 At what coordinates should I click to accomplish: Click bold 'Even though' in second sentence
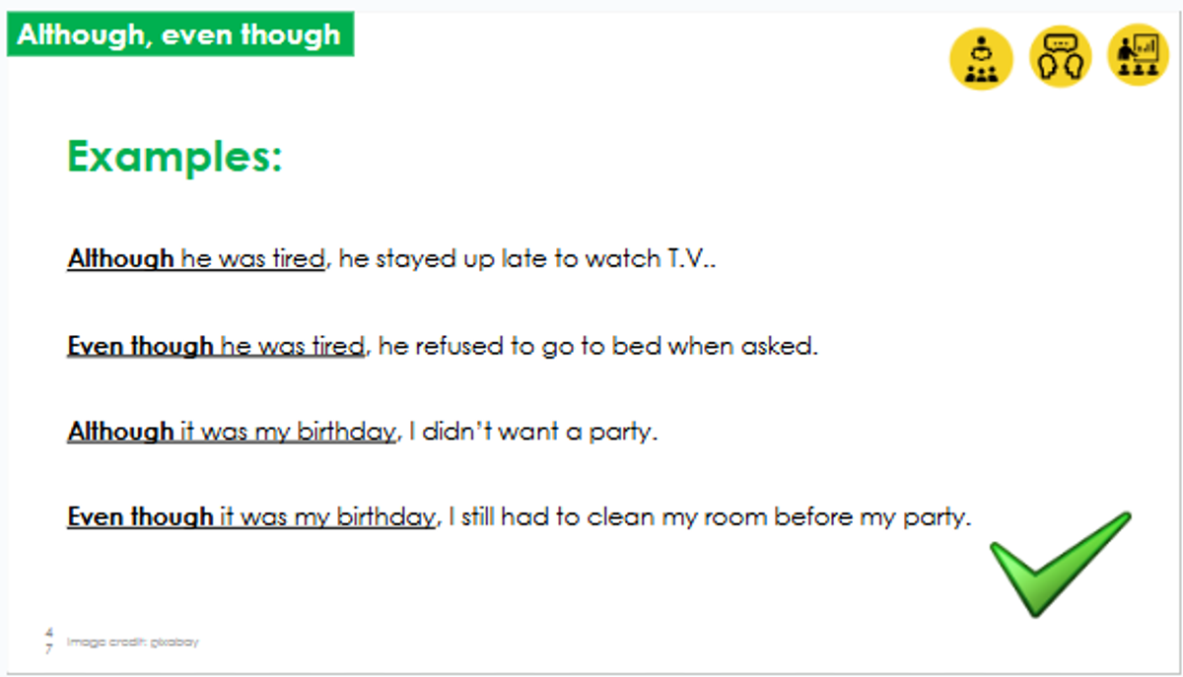pyautogui.click(x=140, y=346)
